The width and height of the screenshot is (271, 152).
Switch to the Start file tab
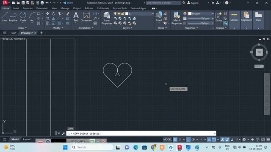(x=14, y=33)
